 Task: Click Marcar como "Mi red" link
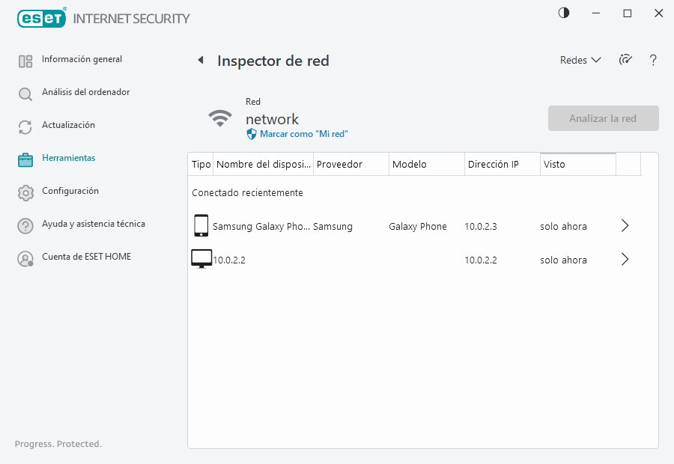303,134
